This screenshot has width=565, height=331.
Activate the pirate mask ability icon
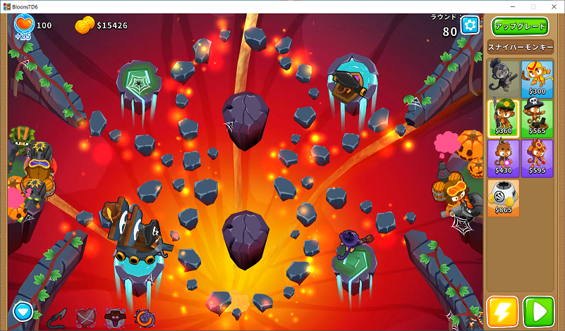pyautogui.click(x=115, y=318)
